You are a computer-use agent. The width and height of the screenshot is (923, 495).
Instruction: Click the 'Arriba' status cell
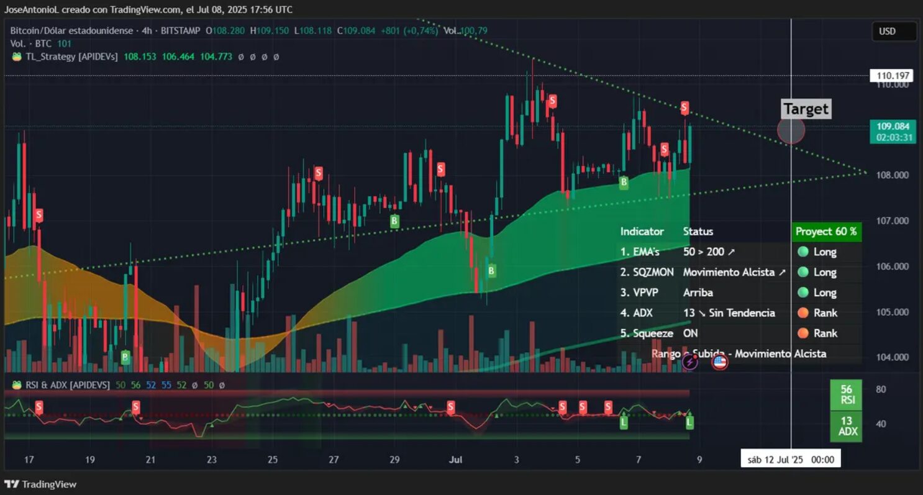pos(698,293)
